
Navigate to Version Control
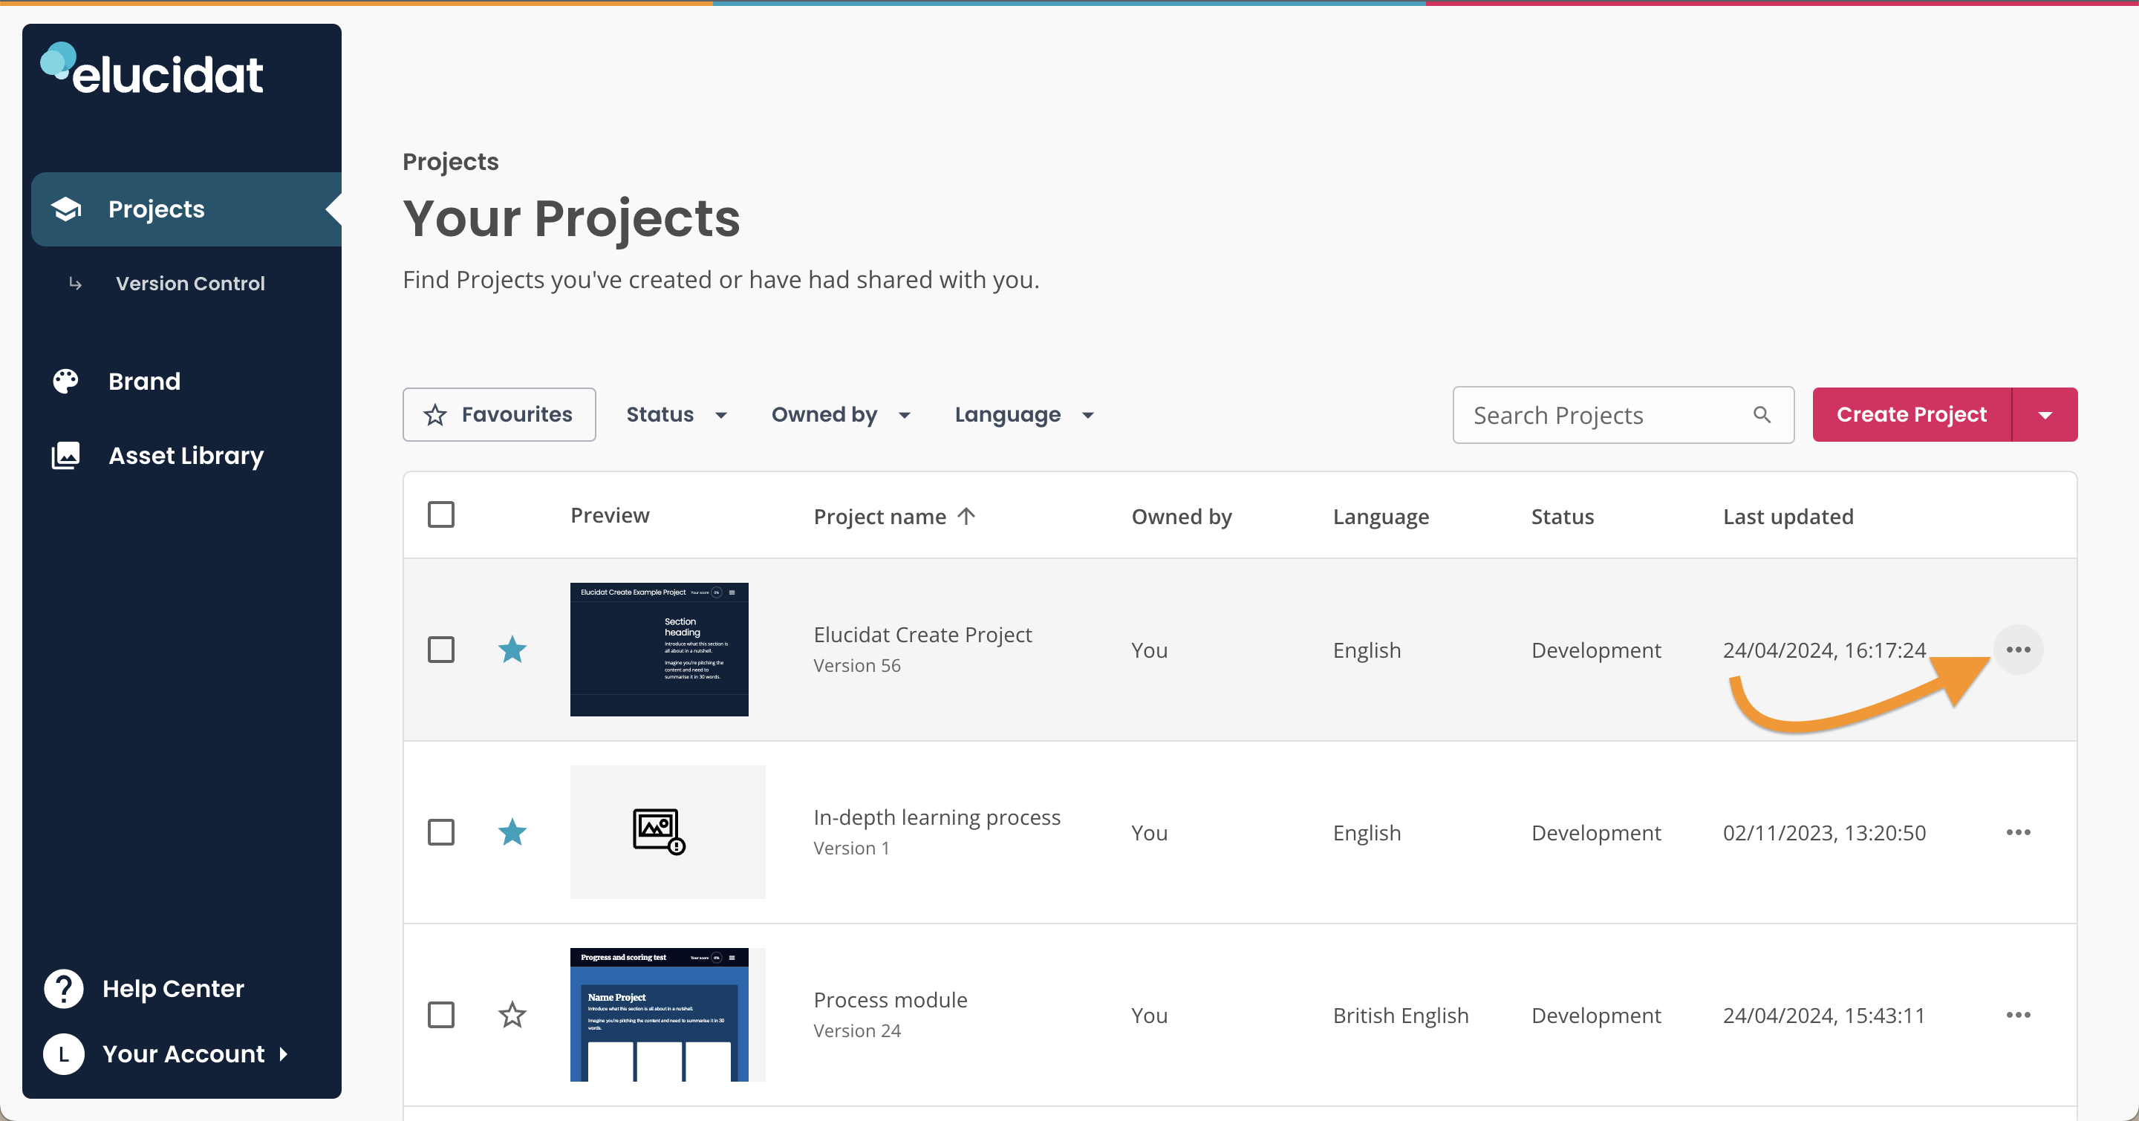tap(190, 283)
